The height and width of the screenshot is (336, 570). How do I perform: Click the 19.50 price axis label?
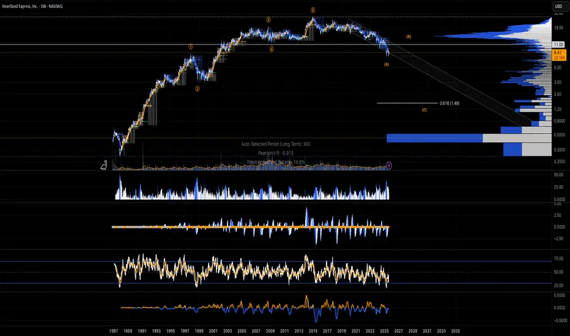pyautogui.click(x=558, y=28)
